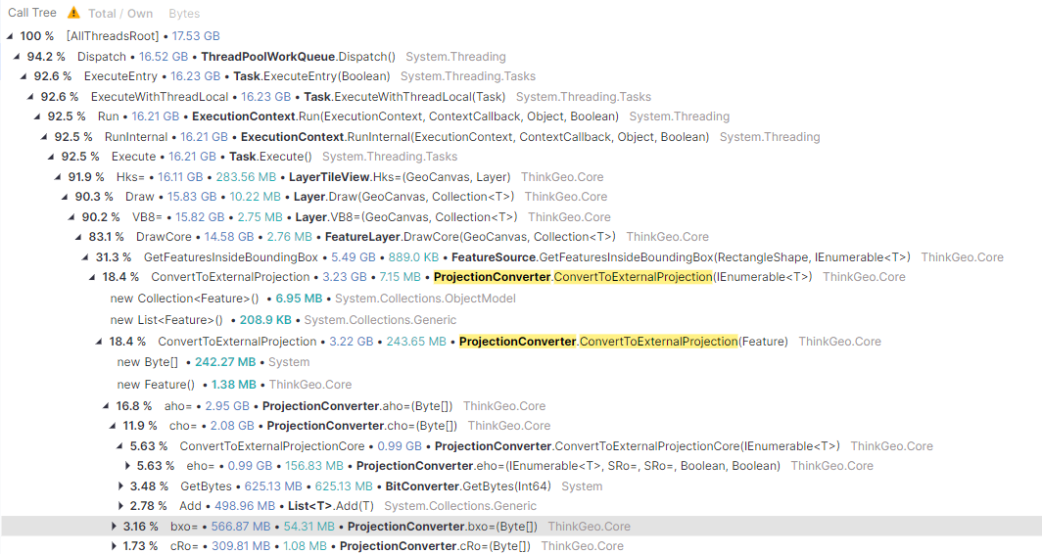Click the 283.56 MB own value for Hks=

pyautogui.click(x=246, y=177)
